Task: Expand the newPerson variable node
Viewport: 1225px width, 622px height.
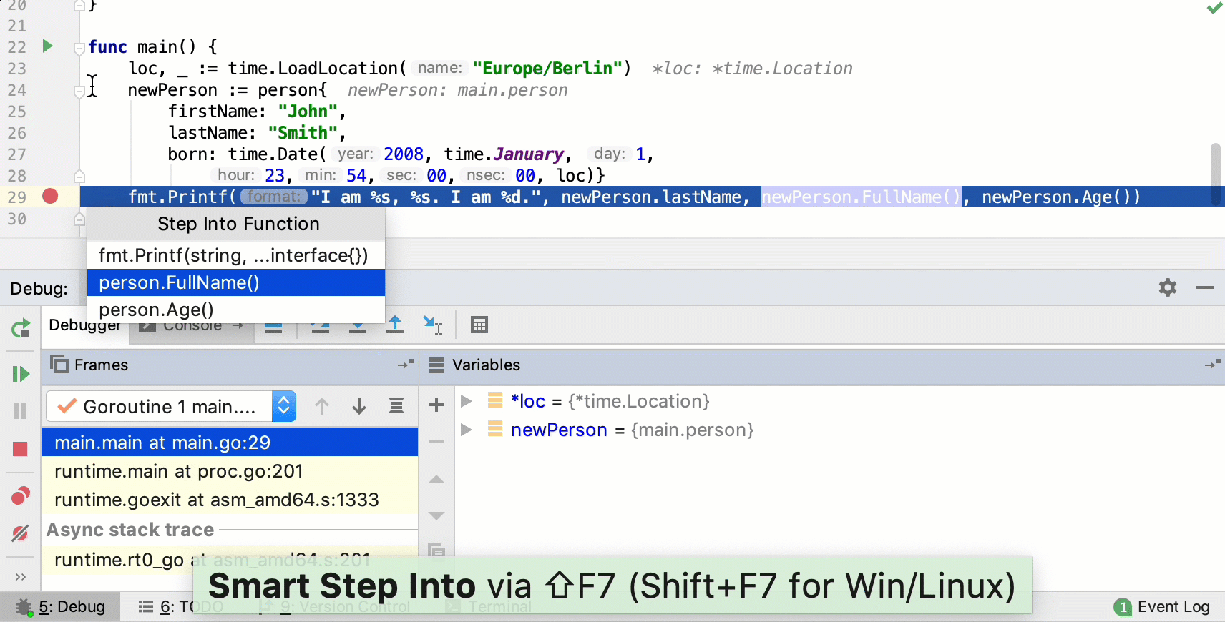Action: [x=467, y=430]
